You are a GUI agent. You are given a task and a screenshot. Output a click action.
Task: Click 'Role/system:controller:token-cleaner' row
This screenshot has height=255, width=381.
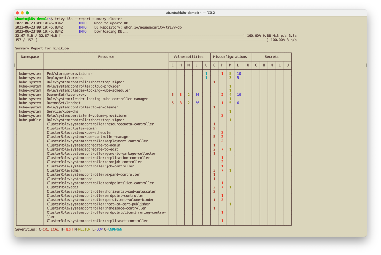click(83, 107)
